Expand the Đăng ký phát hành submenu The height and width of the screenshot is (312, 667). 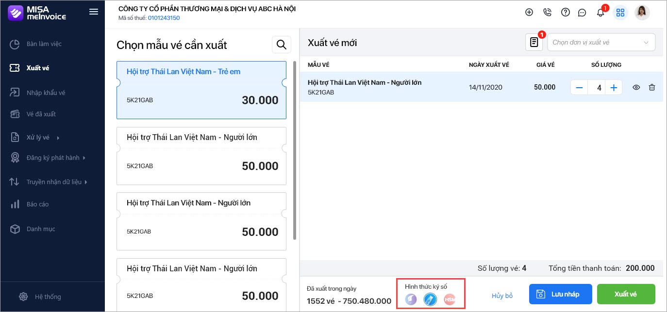pos(48,157)
